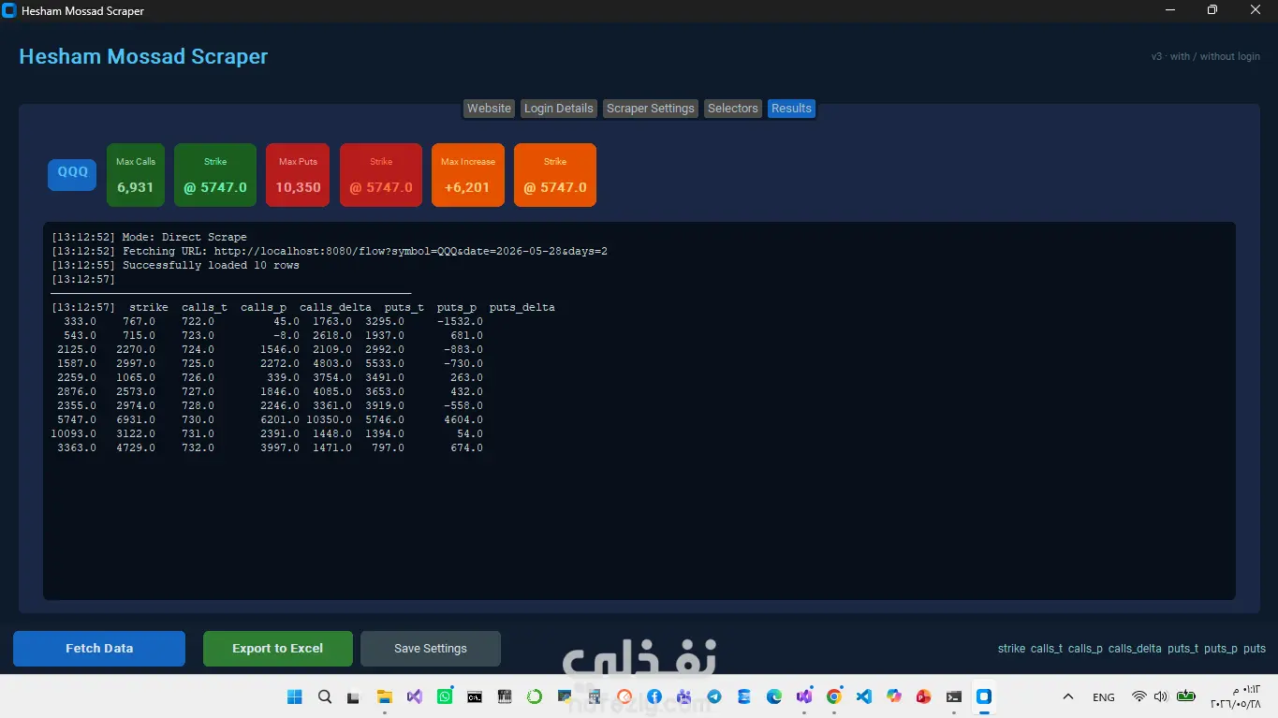The width and height of the screenshot is (1278, 718).
Task: Click the 'v3 · with / without login' text
Action: click(x=1206, y=57)
